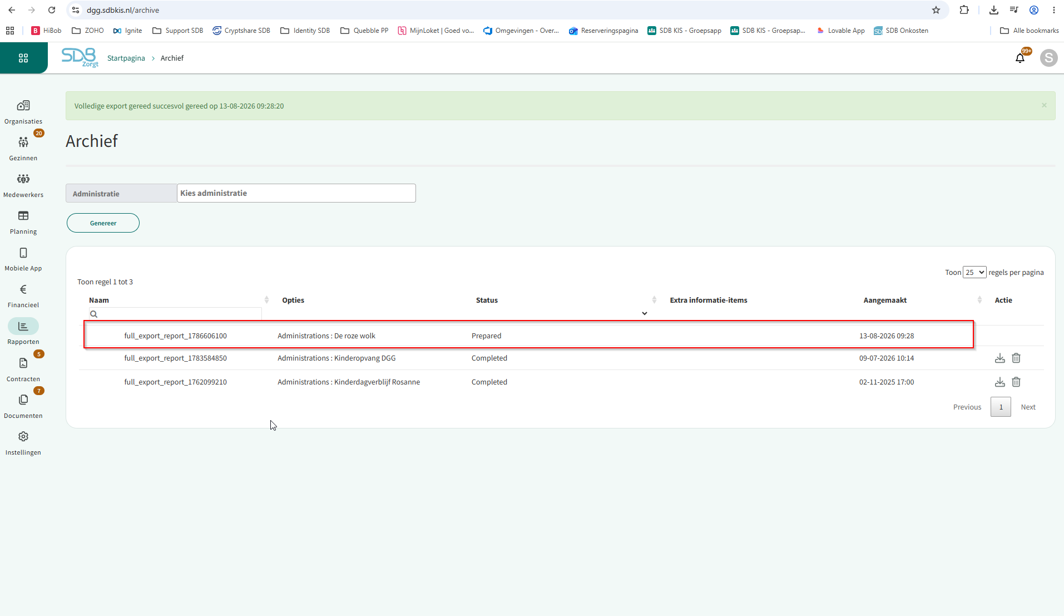This screenshot has height=616, width=1064.
Task: Click the Next pagination button
Action: point(1028,407)
